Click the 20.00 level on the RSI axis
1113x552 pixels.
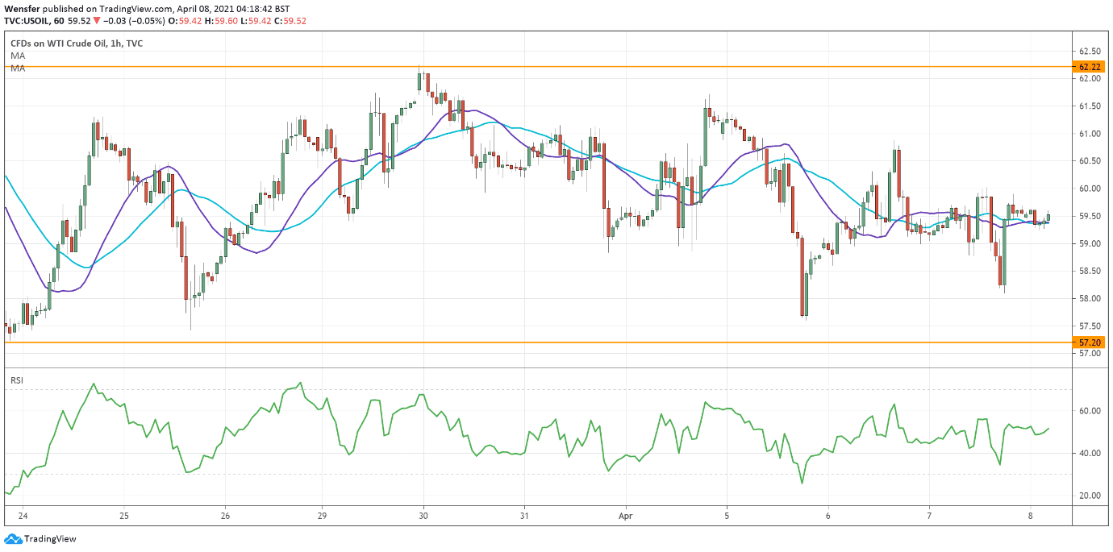[x=1090, y=496]
